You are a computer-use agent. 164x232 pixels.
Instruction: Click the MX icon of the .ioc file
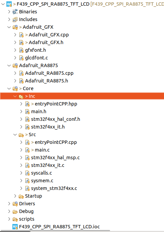point(15,227)
